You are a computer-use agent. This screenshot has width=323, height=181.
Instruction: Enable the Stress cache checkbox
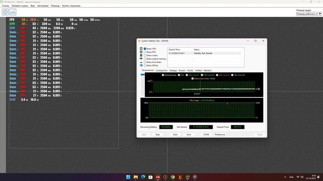[145, 55]
